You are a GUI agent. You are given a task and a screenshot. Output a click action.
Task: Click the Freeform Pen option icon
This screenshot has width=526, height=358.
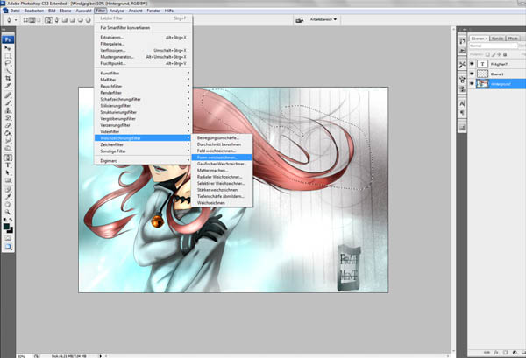coord(57,20)
